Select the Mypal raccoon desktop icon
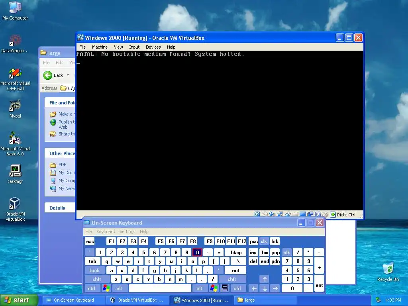This screenshot has width=408, height=306. [x=15, y=109]
